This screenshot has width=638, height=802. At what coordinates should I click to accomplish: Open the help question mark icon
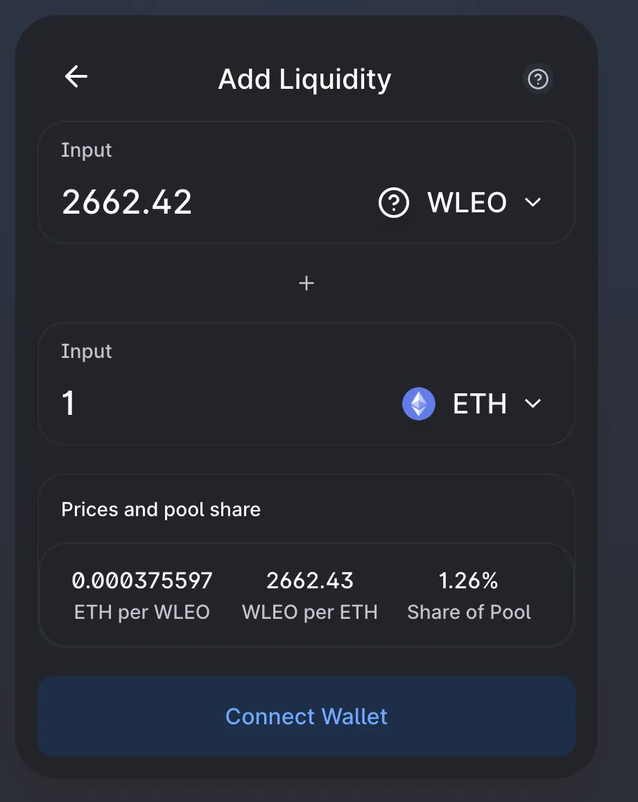[x=538, y=79]
